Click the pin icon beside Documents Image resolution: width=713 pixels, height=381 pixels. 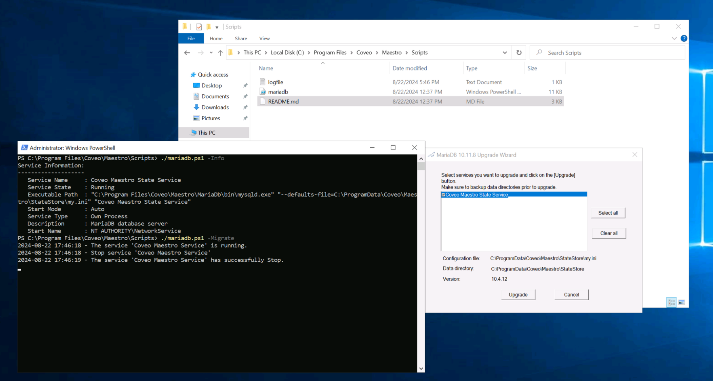point(245,96)
